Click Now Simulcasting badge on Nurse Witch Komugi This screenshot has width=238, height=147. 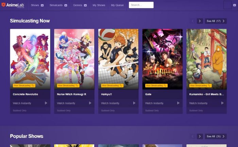click(x=68, y=86)
